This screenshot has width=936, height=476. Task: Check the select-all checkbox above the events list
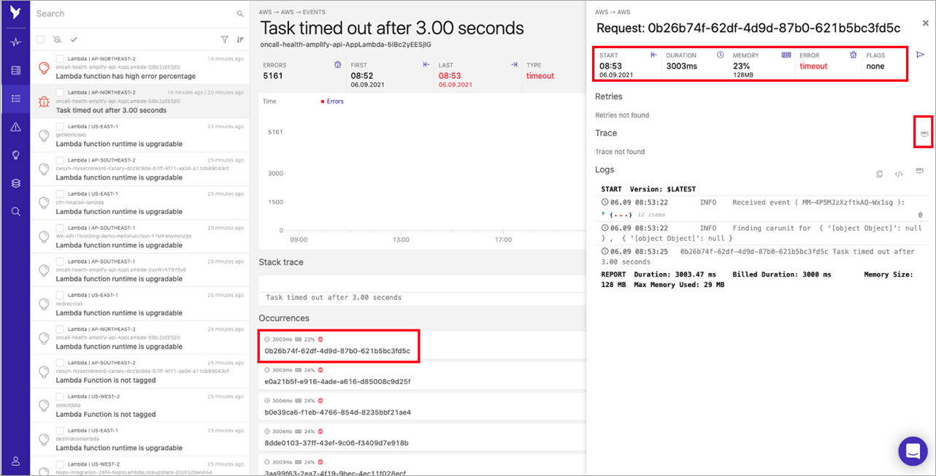pos(39,39)
